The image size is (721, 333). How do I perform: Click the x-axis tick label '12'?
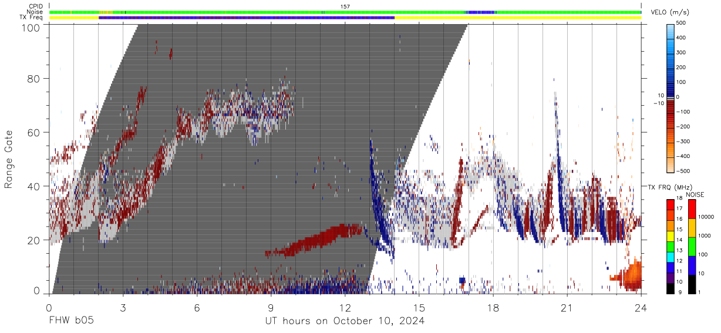[345, 308]
